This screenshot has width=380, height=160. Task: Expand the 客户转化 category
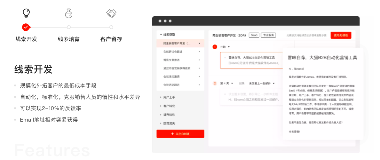[x=168, y=106]
